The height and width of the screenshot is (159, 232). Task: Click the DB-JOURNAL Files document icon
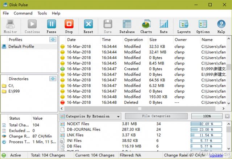pos(63,129)
